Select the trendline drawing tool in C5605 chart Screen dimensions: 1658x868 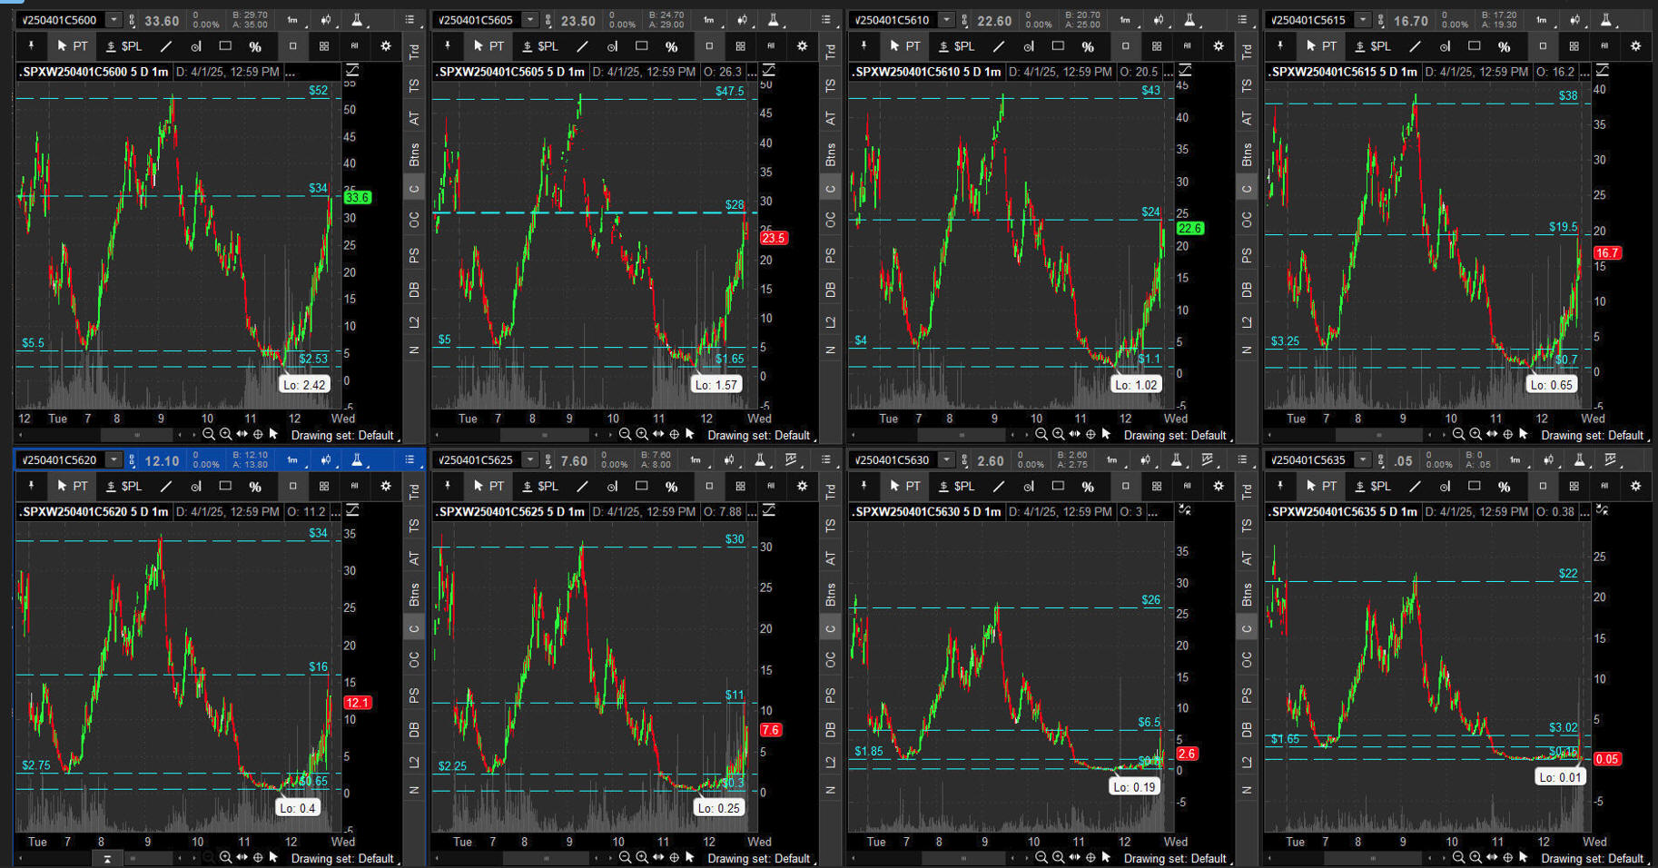pyautogui.click(x=582, y=46)
